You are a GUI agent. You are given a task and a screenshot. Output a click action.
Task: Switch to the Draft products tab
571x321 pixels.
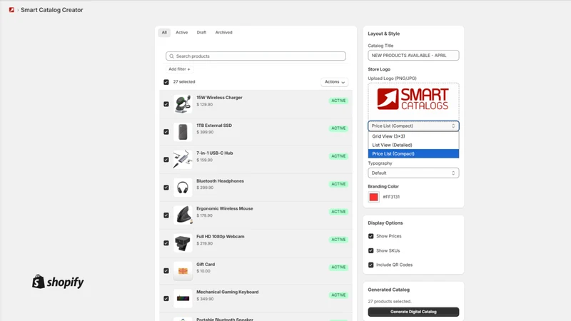point(201,32)
